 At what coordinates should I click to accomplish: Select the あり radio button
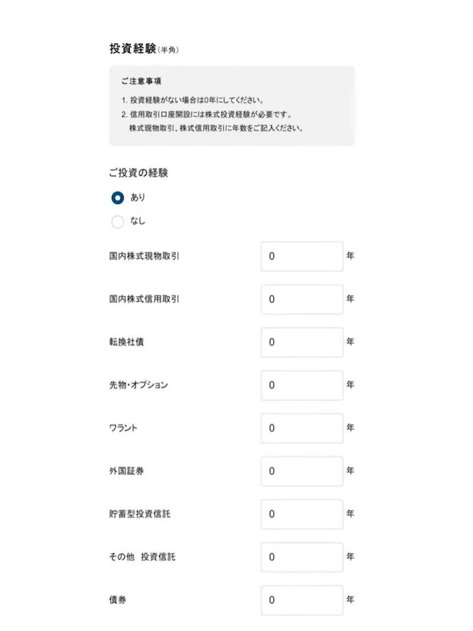point(117,198)
